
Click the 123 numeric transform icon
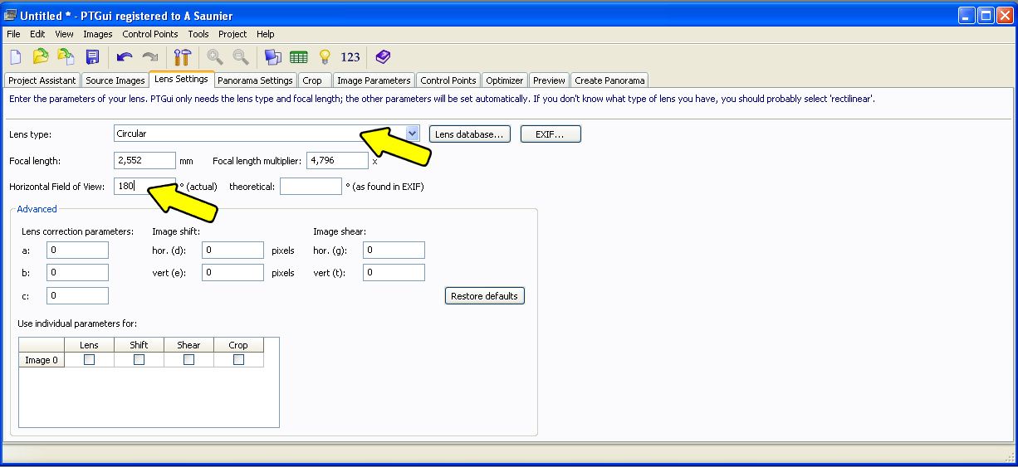tap(350, 56)
